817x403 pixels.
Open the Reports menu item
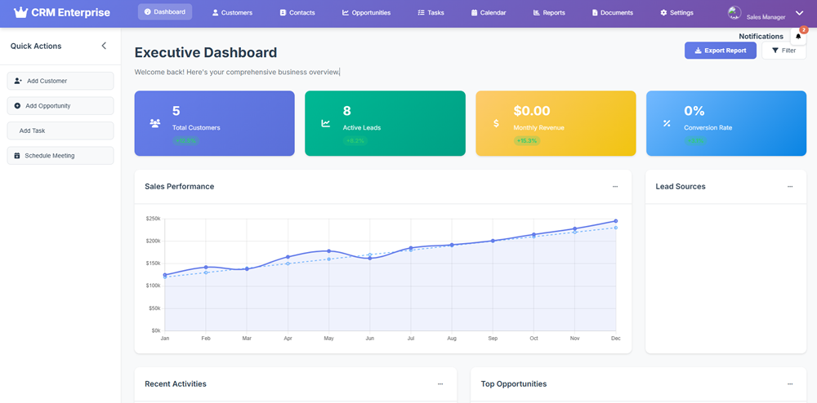(549, 13)
